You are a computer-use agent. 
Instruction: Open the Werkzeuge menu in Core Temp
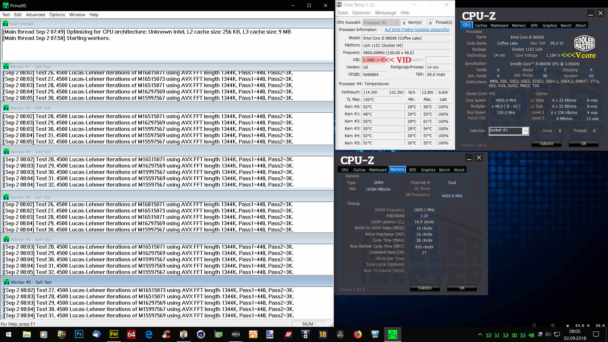pyautogui.click(x=385, y=13)
